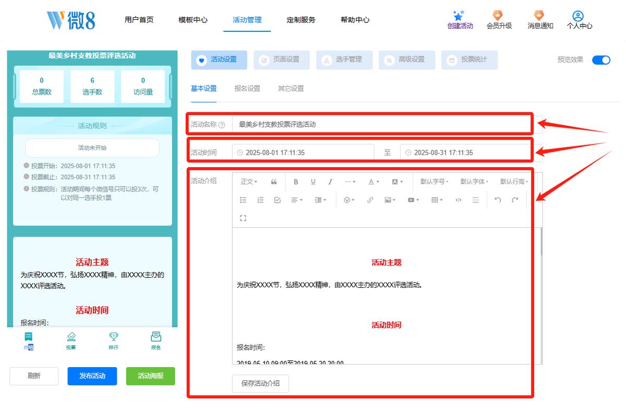626x411 pixels.
Task: Open the 定制服务 menu
Action: point(301,20)
